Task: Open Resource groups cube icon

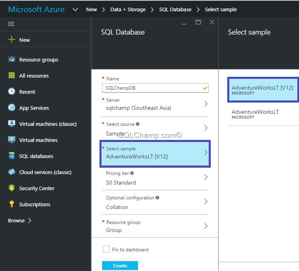Action: tap(12, 59)
